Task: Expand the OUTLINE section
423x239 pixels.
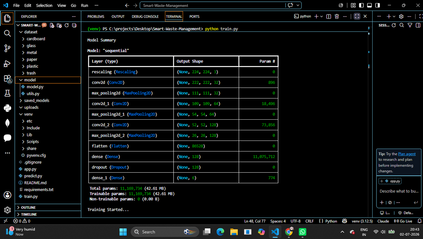Action: click(x=48, y=208)
